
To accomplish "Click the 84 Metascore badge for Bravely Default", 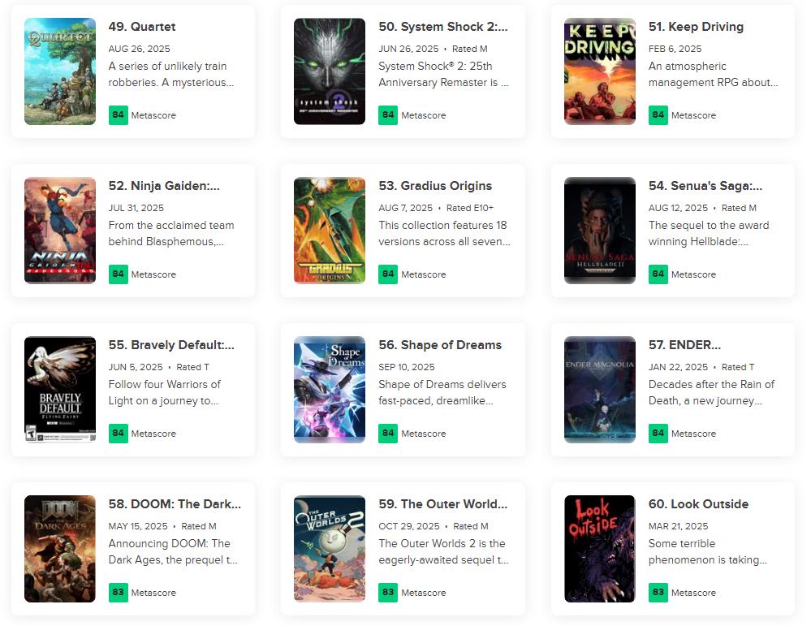I will pyautogui.click(x=118, y=433).
